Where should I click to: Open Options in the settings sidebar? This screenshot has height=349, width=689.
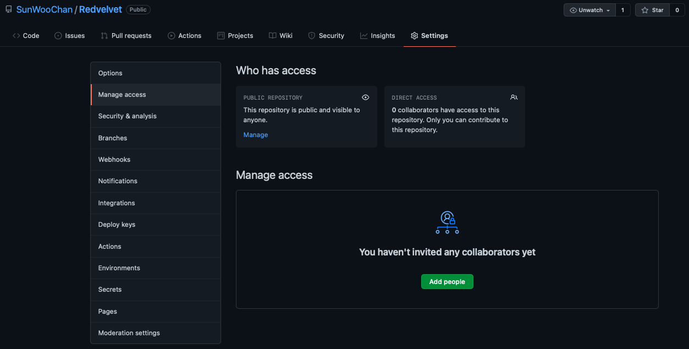pyautogui.click(x=156, y=73)
